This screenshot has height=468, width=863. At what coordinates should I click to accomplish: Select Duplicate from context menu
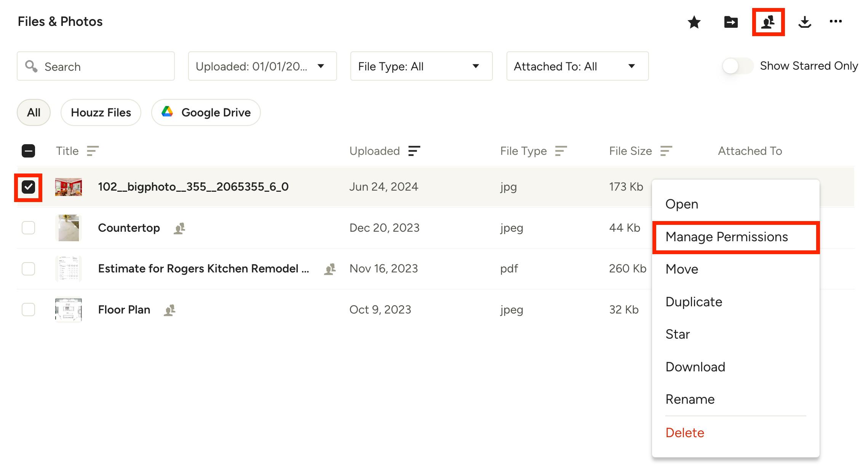coord(694,302)
